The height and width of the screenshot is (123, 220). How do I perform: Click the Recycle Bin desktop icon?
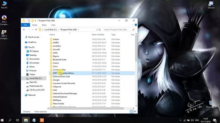[x=211, y=104]
